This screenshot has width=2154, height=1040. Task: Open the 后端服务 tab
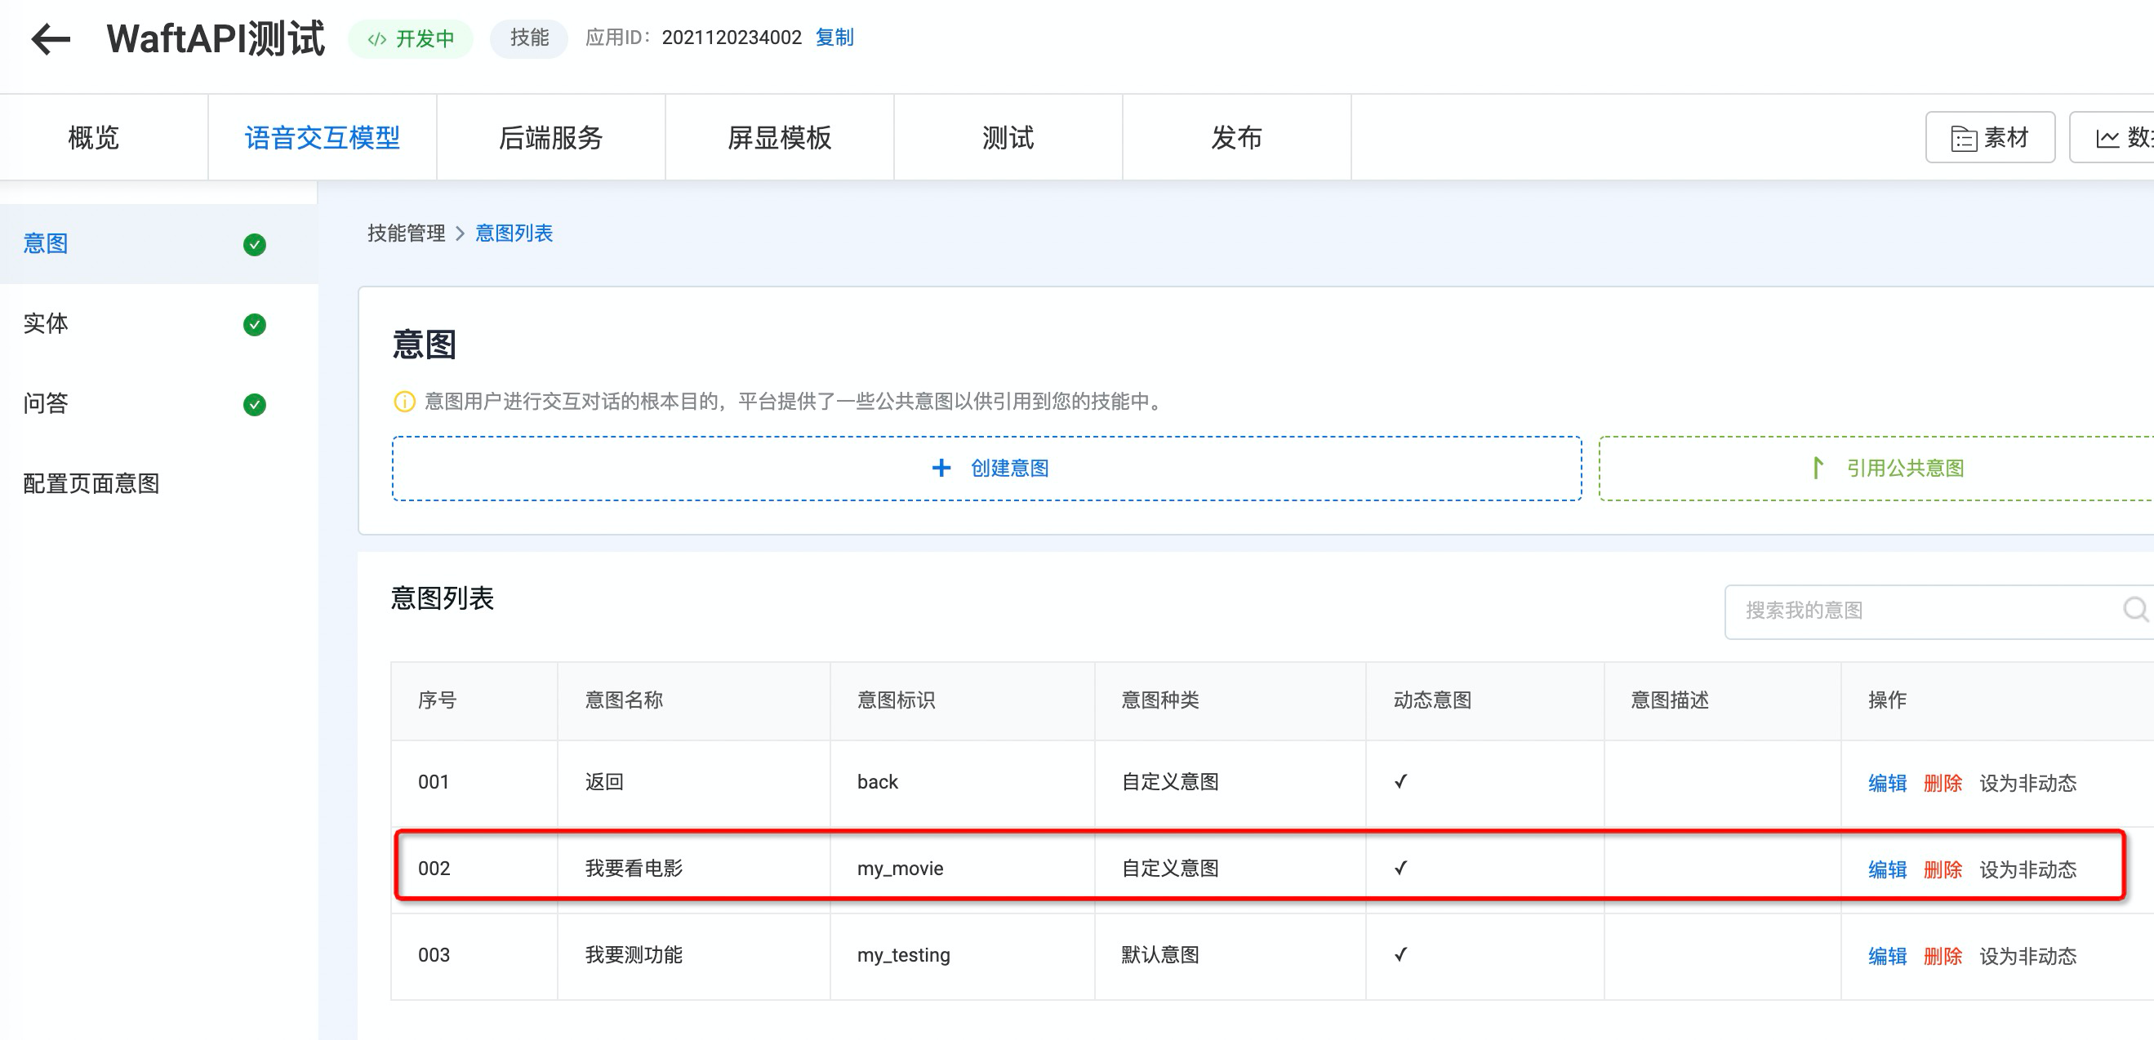550,138
